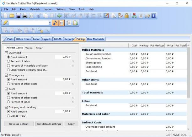Click the delivery truck icon

[147, 16]
